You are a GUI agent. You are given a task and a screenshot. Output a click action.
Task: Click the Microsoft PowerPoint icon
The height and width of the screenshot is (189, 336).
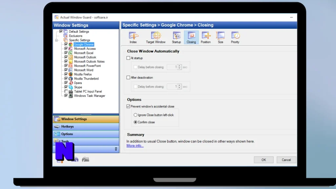[x=71, y=66]
